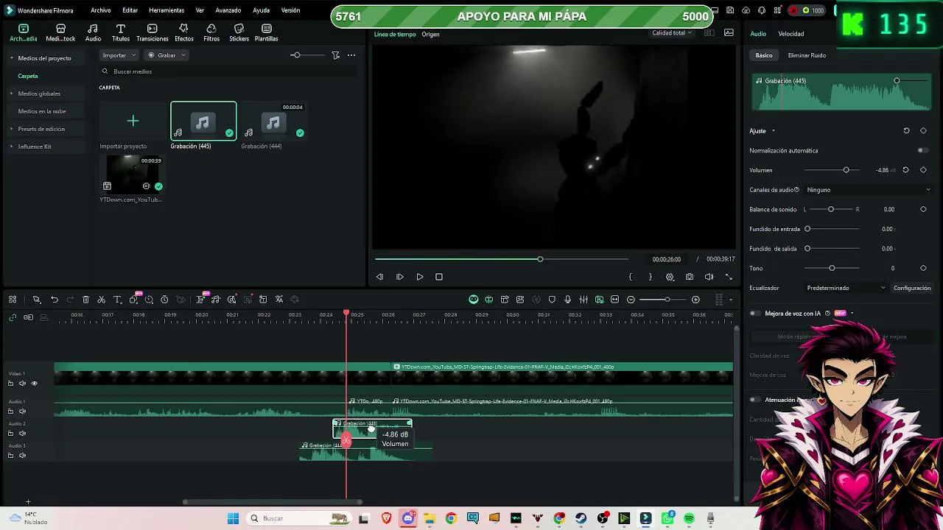
Task: Open media panel more options
Action: (351, 55)
